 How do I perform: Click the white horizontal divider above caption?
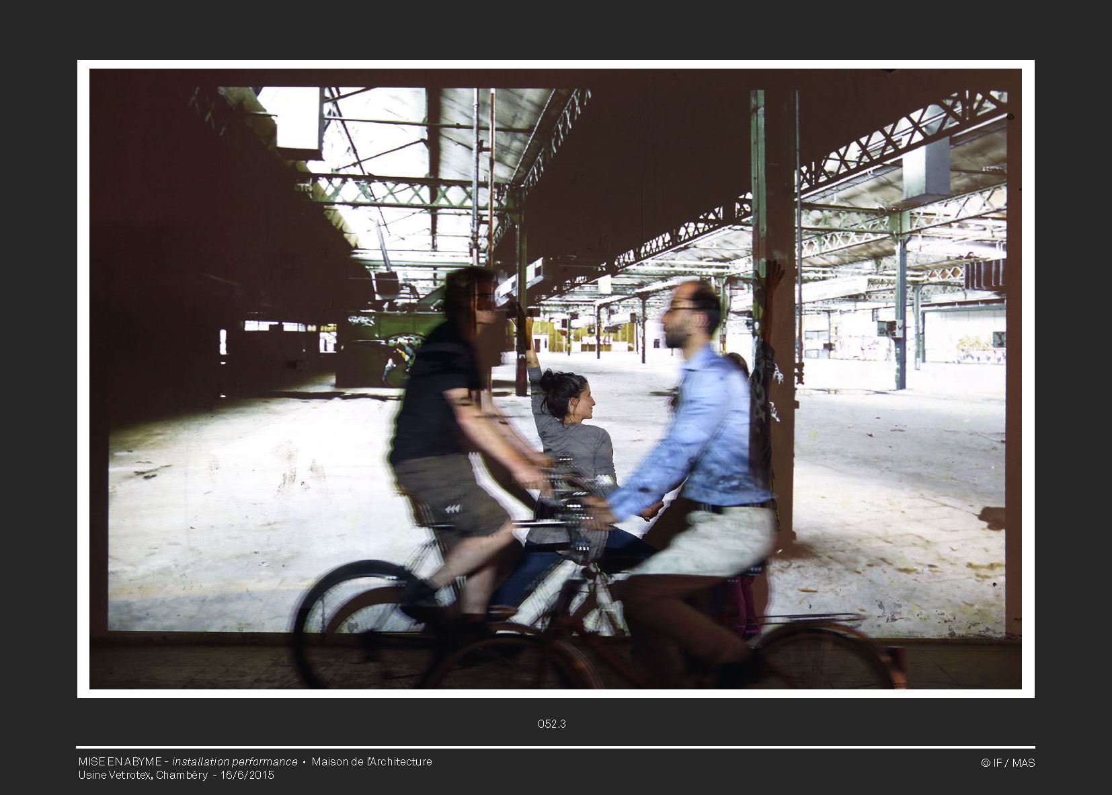click(x=555, y=747)
